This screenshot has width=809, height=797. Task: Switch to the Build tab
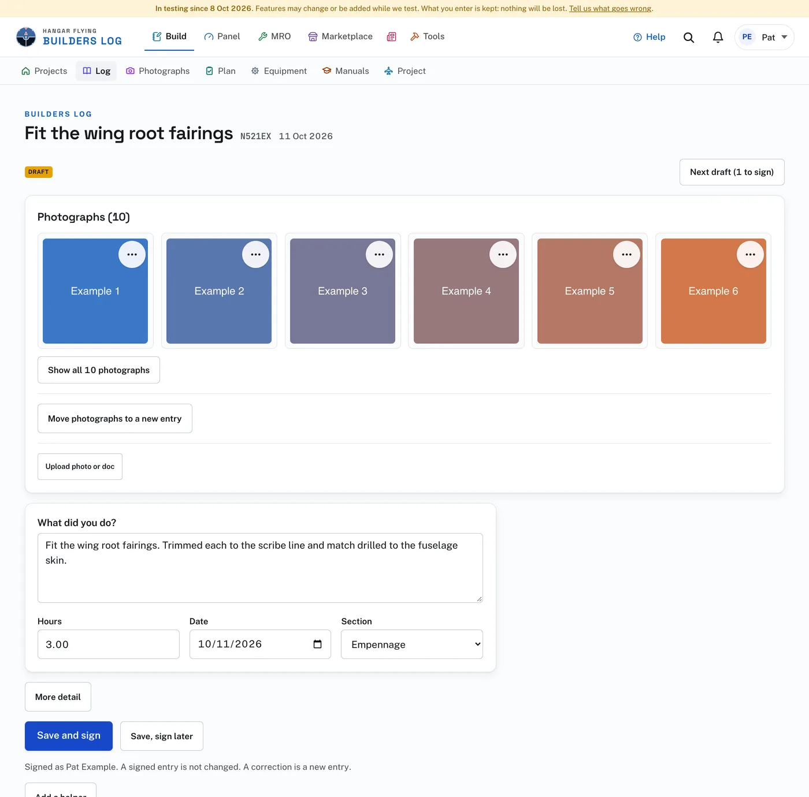tap(169, 36)
